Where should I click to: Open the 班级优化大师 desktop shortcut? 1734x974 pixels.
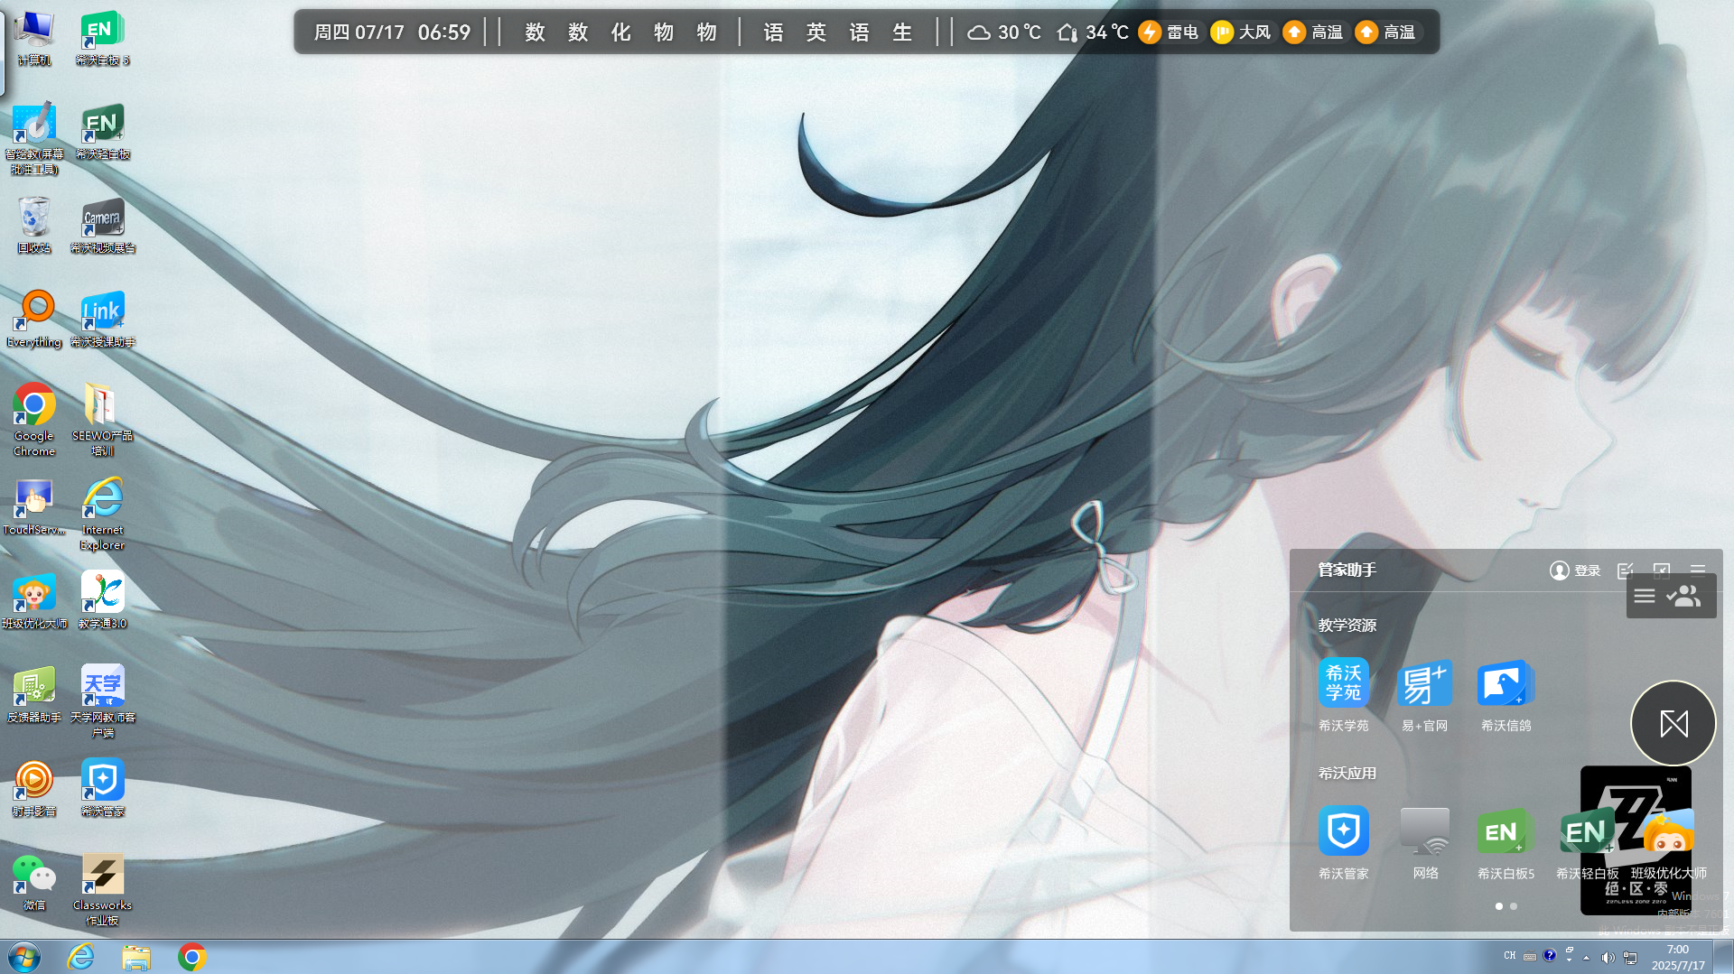click(x=33, y=601)
